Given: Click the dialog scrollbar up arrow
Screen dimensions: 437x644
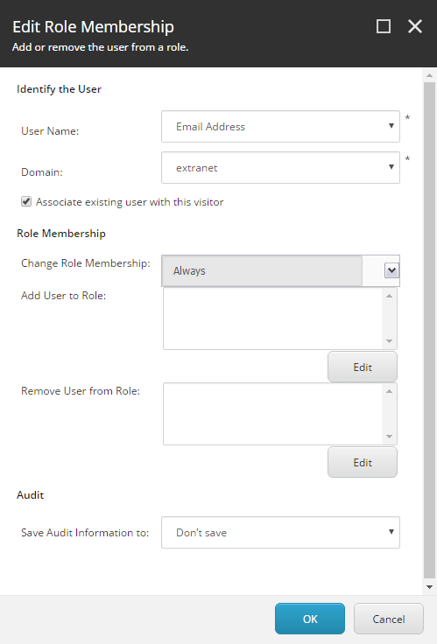Looking at the screenshot, I should (x=430, y=75).
